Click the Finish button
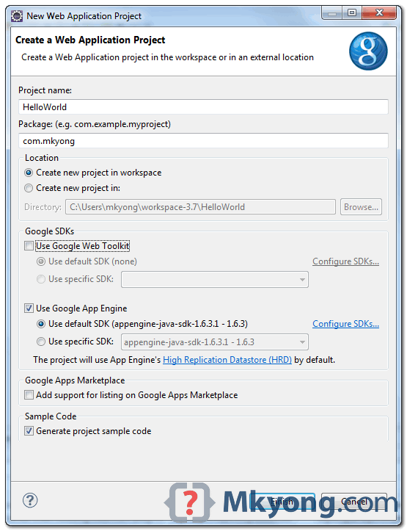This screenshot has height=531, width=407. click(282, 501)
